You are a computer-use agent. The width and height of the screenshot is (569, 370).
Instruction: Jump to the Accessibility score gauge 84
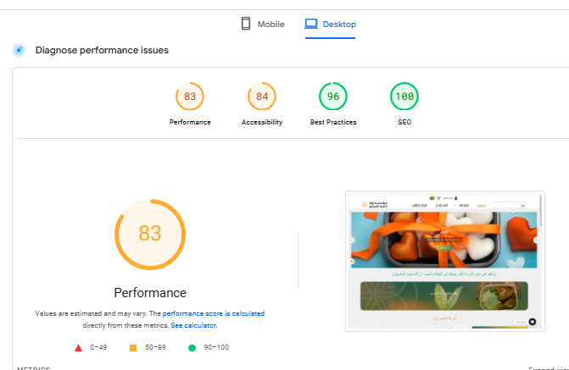pyautogui.click(x=262, y=97)
